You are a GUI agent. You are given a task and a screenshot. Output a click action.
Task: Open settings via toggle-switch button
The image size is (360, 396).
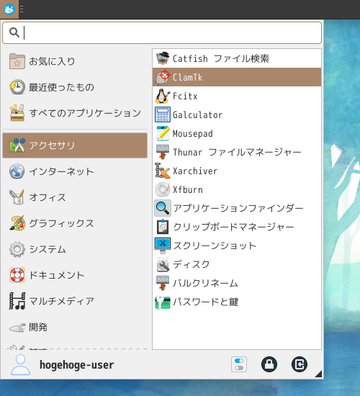click(239, 364)
